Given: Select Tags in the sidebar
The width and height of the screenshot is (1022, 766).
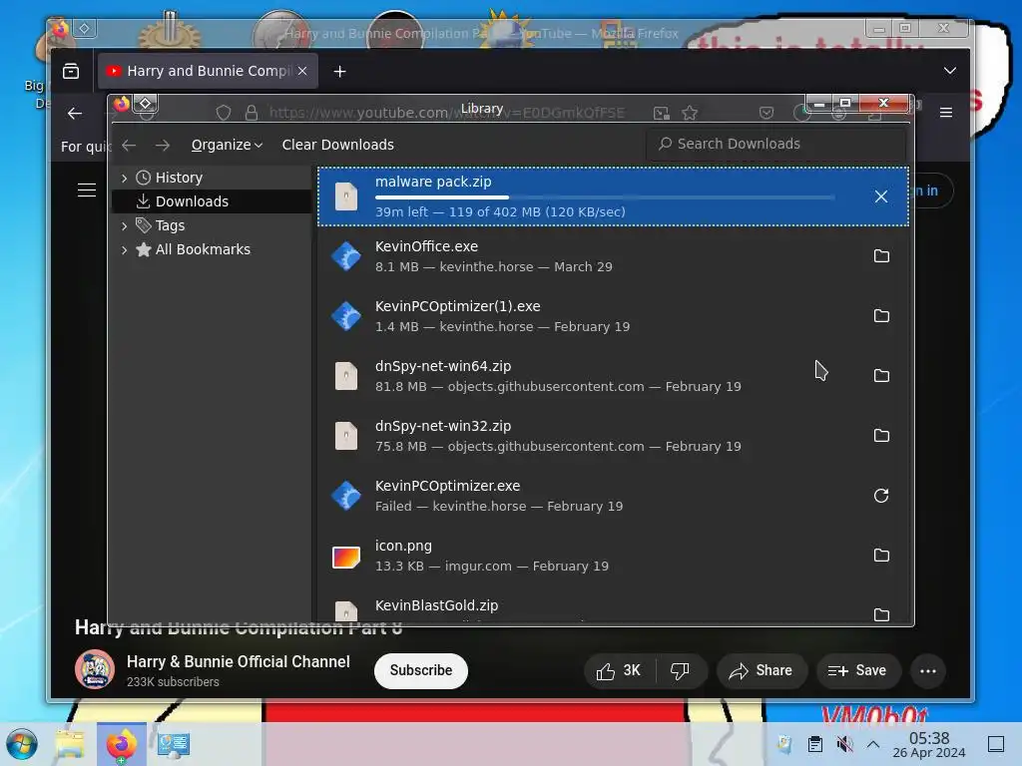Looking at the screenshot, I should tap(170, 225).
